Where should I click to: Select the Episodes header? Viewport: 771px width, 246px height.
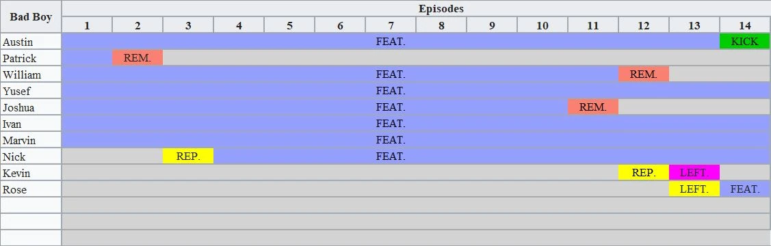441,8
